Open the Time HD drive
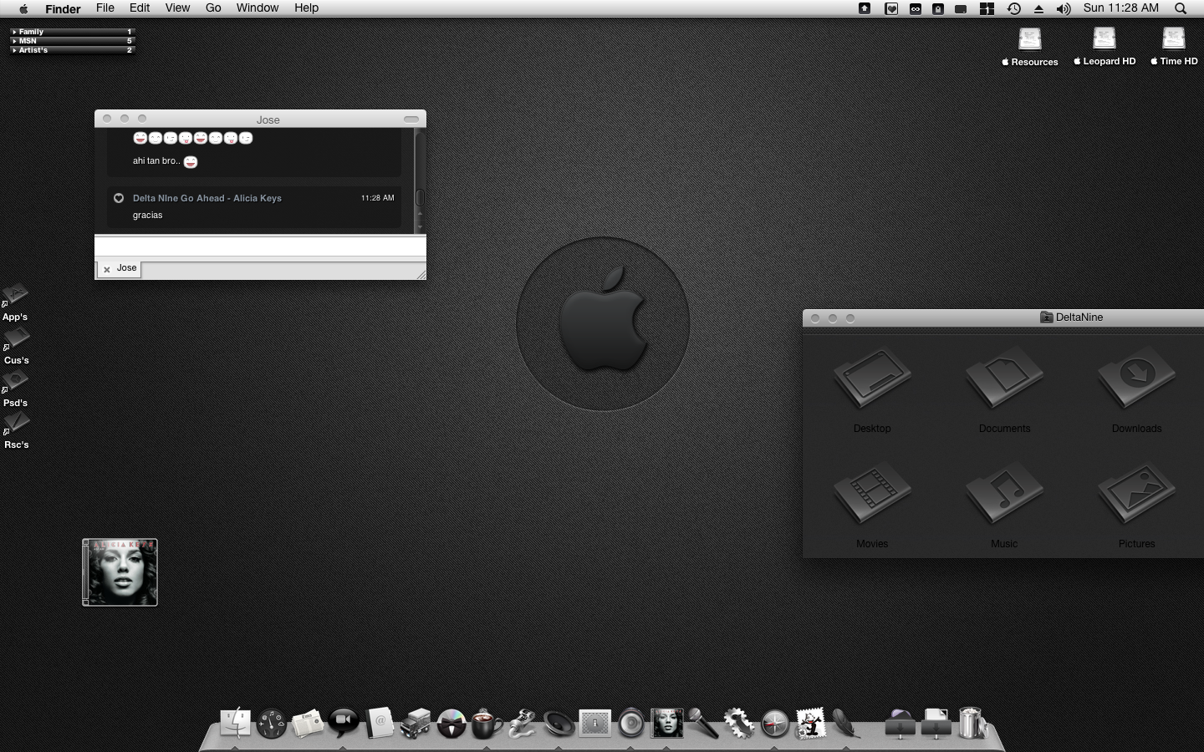Viewport: 1204px width, 752px height. pos(1174,47)
